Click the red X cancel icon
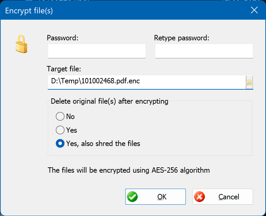Screen dimensions: 266x216 [199, 197]
